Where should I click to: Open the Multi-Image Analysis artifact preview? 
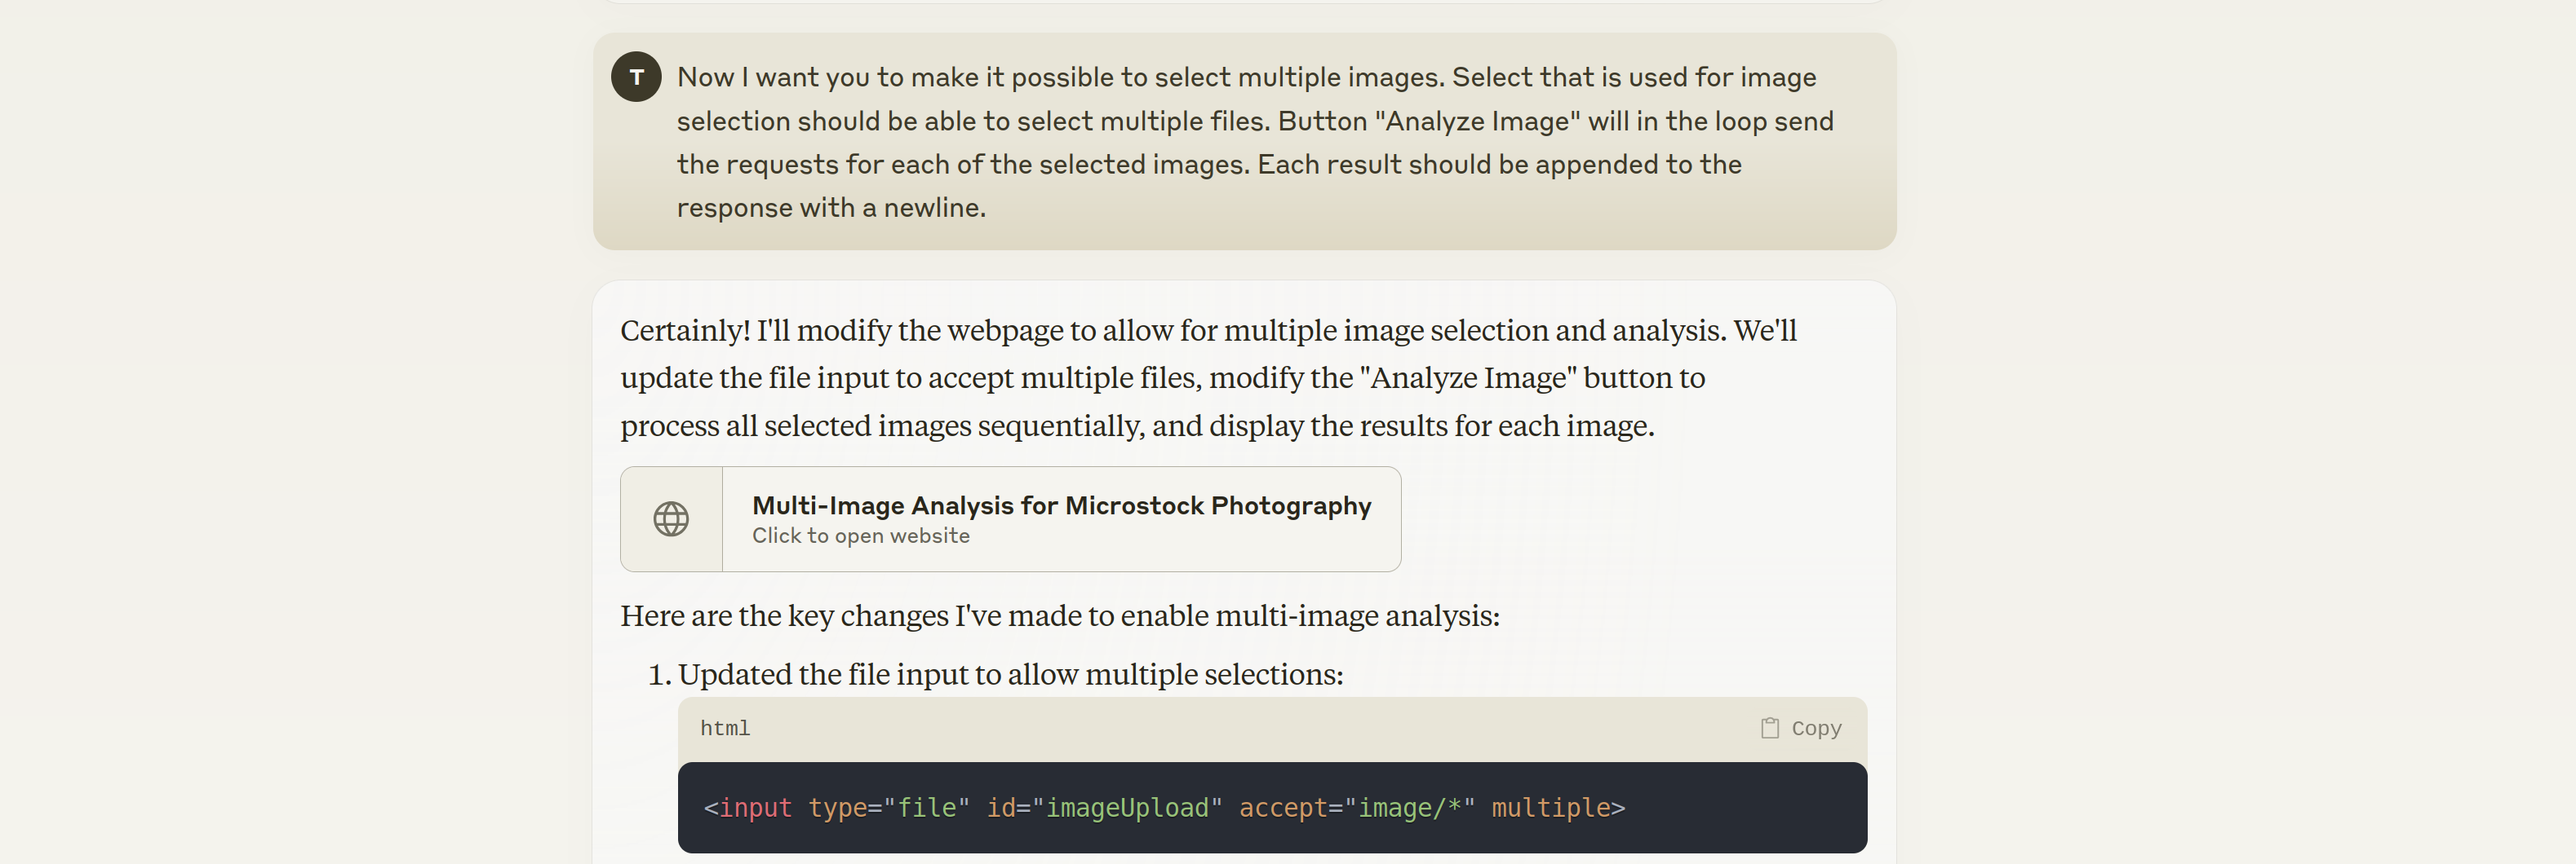click(x=1010, y=518)
